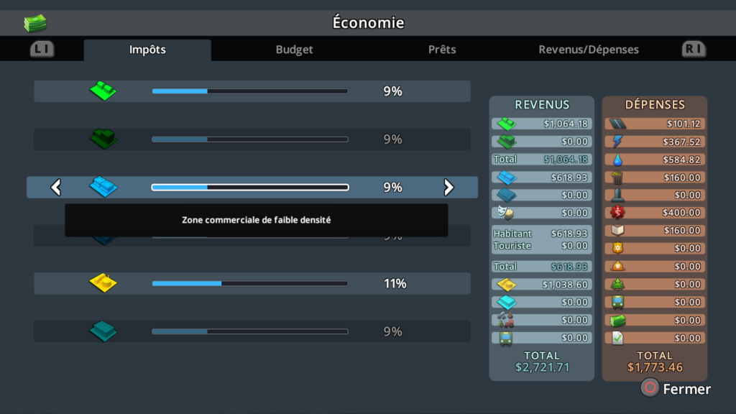The height and width of the screenshot is (414, 736).
Task: Click the water expense droplet icon
Action: pos(617,160)
